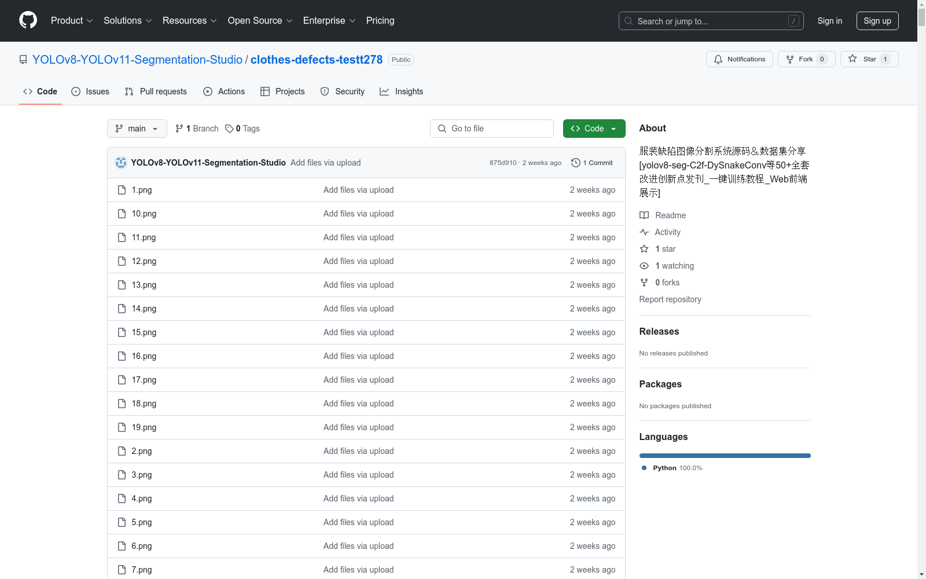Open the Pull requests tab
Screen dimensions: 926x579
(x=156, y=91)
